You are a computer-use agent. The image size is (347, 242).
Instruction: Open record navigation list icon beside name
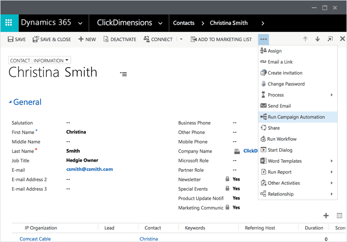click(x=123, y=74)
